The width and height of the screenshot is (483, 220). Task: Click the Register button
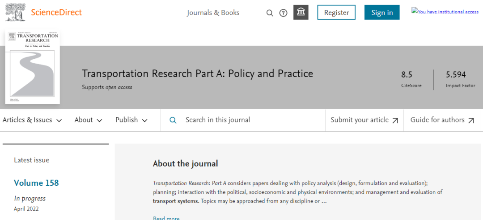(336, 12)
